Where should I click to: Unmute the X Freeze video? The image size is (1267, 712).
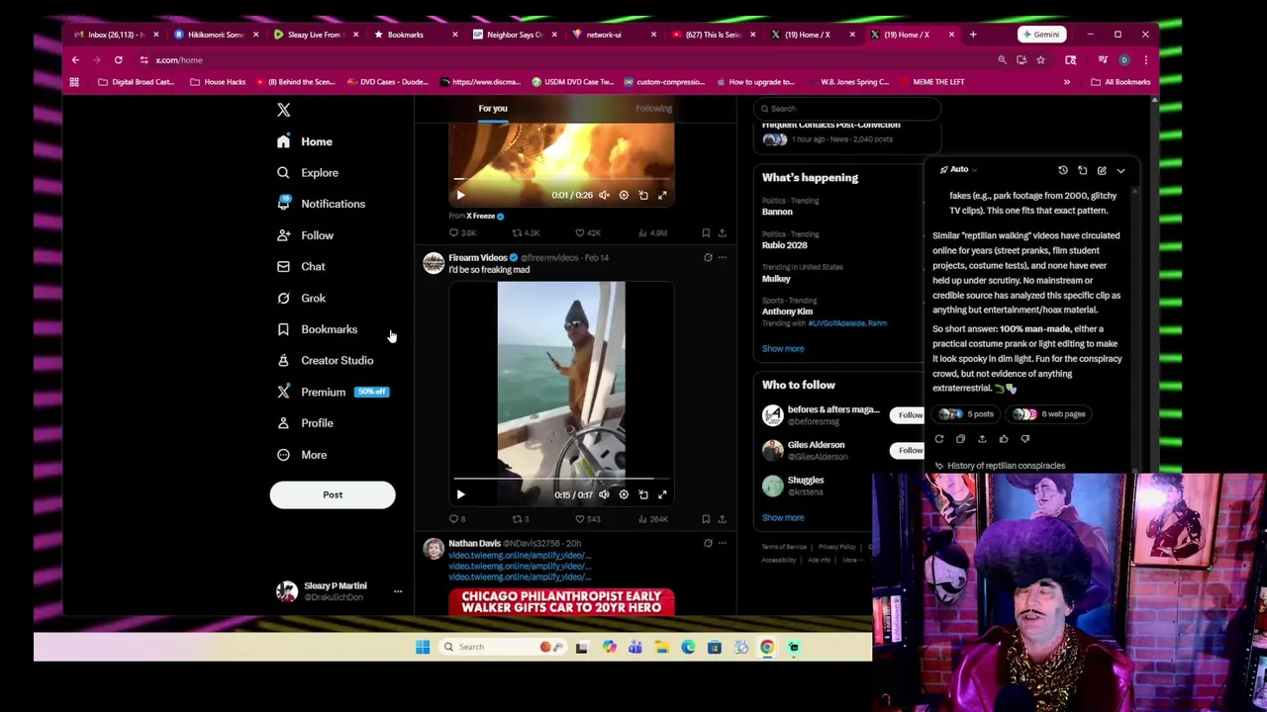click(x=604, y=196)
